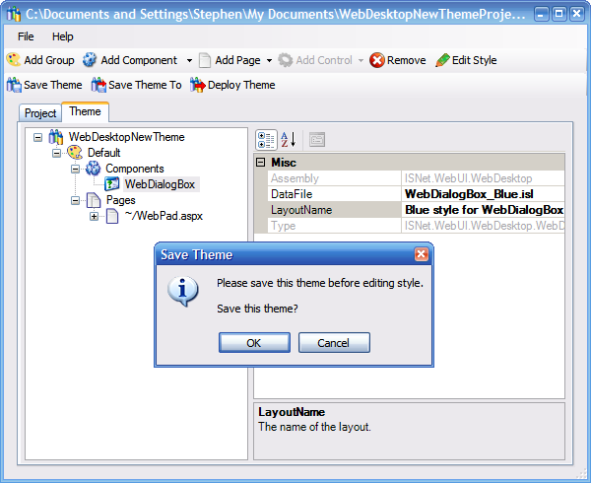Click the Add Page toolbar icon
Viewport: 591px width, 483px height.
205,60
